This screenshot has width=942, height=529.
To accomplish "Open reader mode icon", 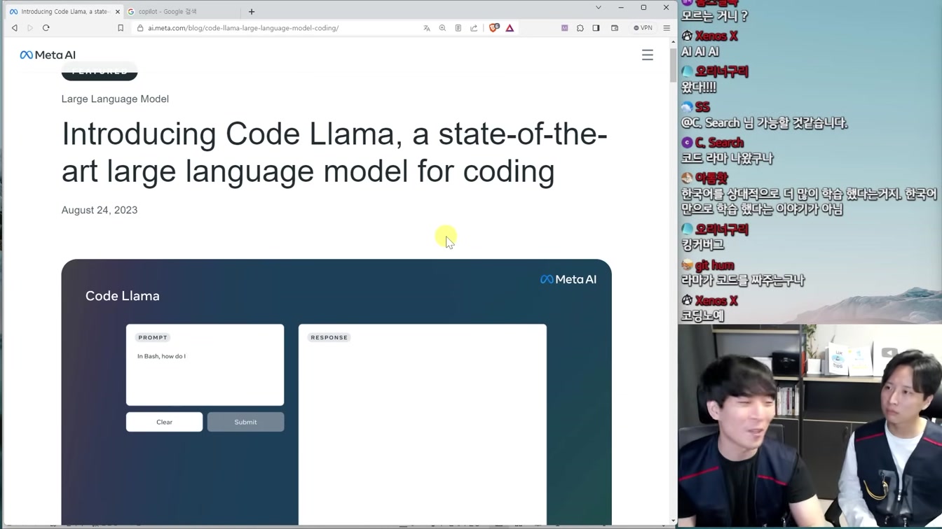I will [458, 28].
